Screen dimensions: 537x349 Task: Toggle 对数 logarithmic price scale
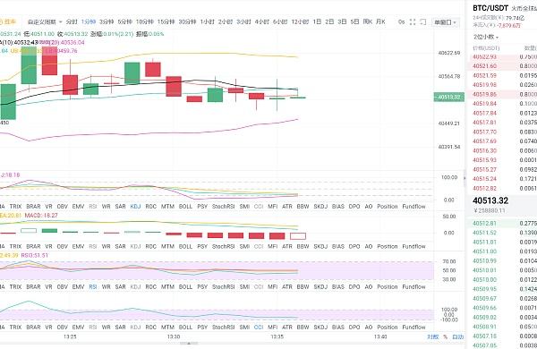[x=433, y=337]
